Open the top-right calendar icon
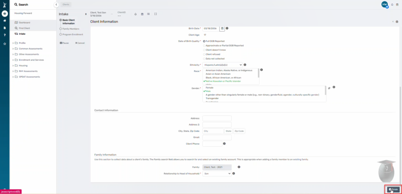 pyautogui.click(x=397, y=5)
